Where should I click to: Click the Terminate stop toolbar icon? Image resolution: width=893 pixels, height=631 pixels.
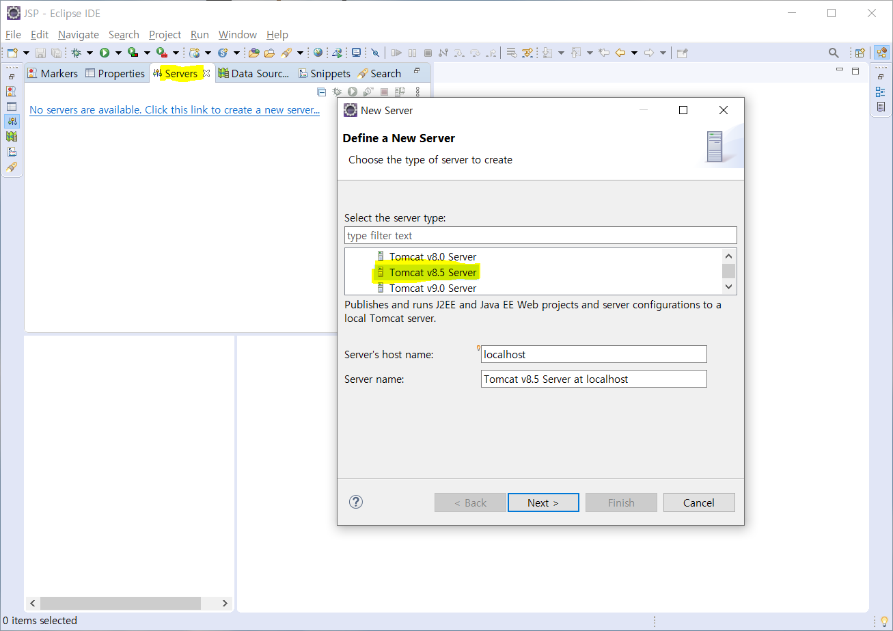428,53
